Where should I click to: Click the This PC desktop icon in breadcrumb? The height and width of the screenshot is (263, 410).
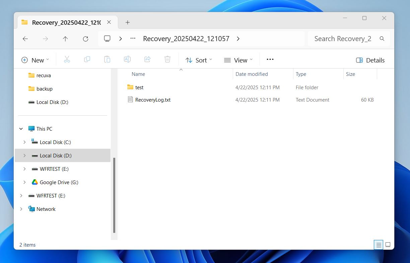pos(107,38)
